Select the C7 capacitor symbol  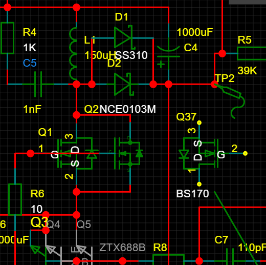point(230,258)
